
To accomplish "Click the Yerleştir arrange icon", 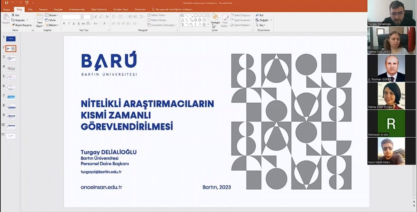I will coord(215,17).
